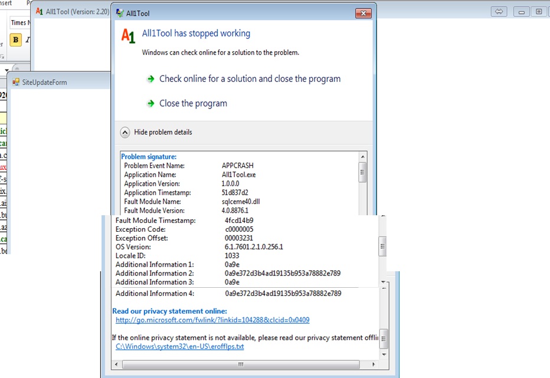Viewport: 550px width, 378px height.
Task: Open the Microsoft privacy statement hyperlink
Action: pos(212,320)
